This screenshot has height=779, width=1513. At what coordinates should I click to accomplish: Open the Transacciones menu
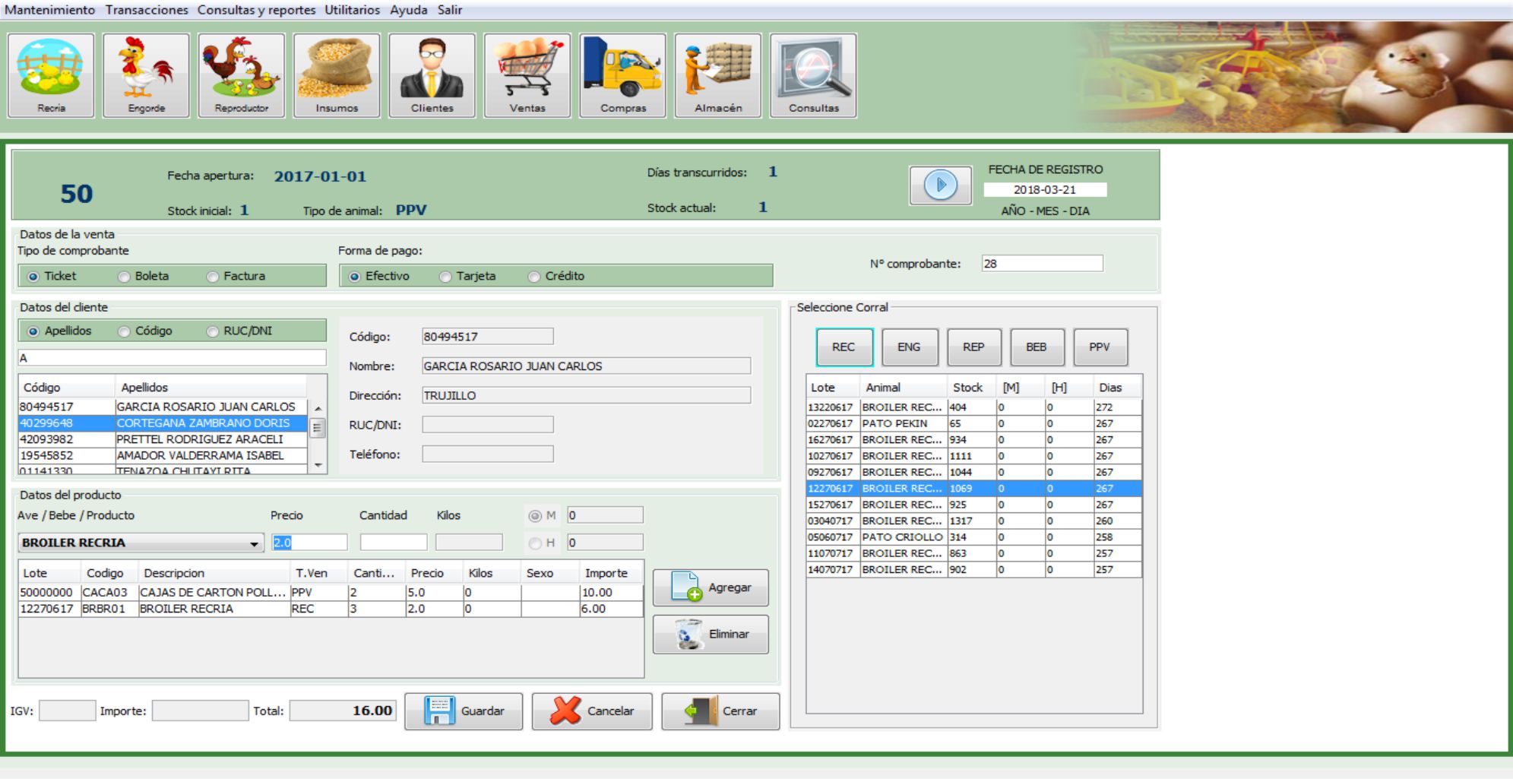tap(147, 10)
